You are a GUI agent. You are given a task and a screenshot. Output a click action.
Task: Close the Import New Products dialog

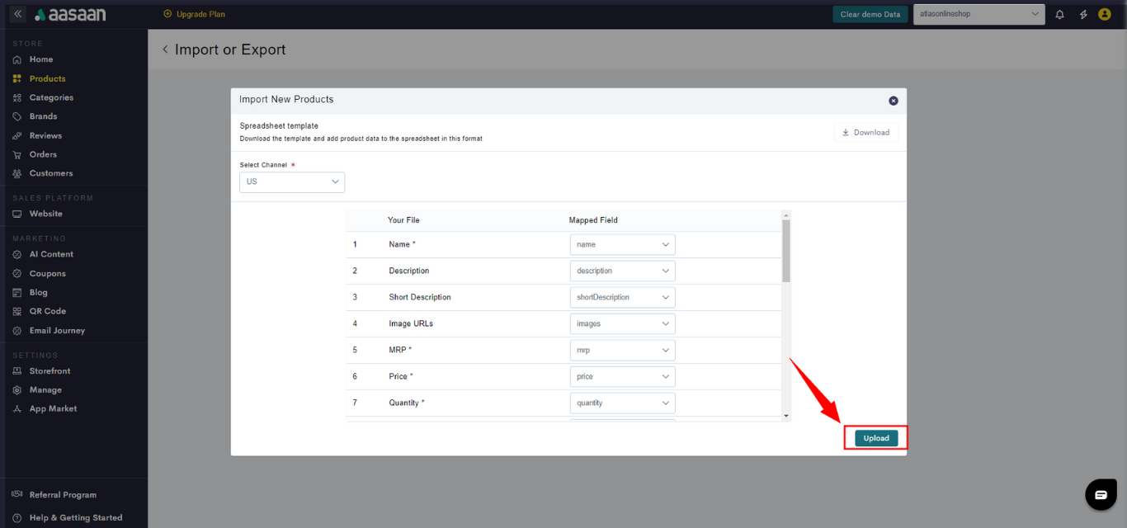point(894,101)
